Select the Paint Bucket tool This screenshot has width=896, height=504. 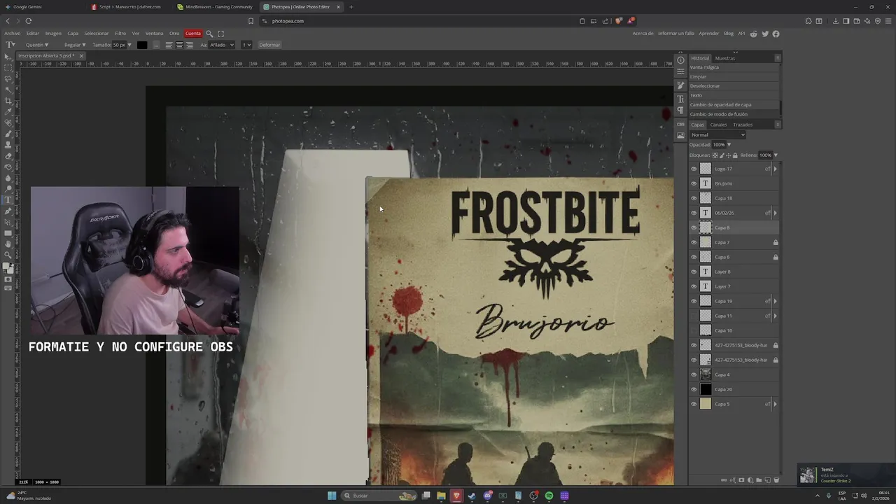click(8, 167)
